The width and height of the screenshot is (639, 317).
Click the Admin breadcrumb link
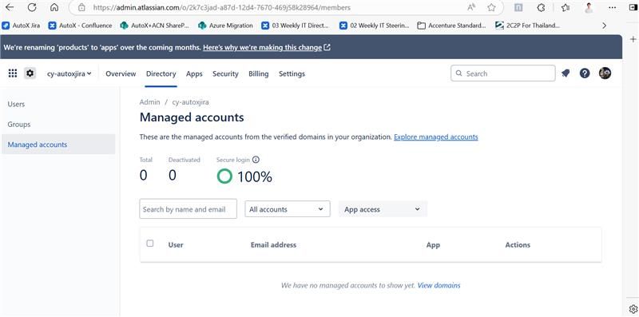point(149,102)
